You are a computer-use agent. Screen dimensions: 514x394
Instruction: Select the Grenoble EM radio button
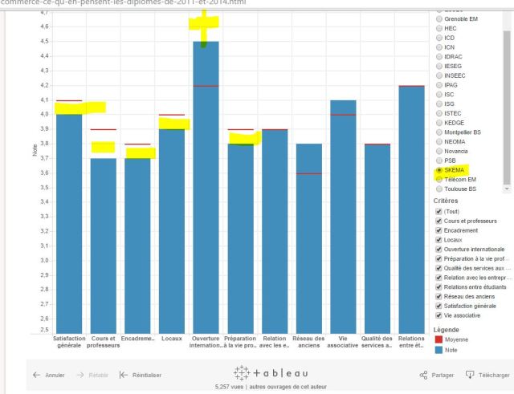(439, 19)
